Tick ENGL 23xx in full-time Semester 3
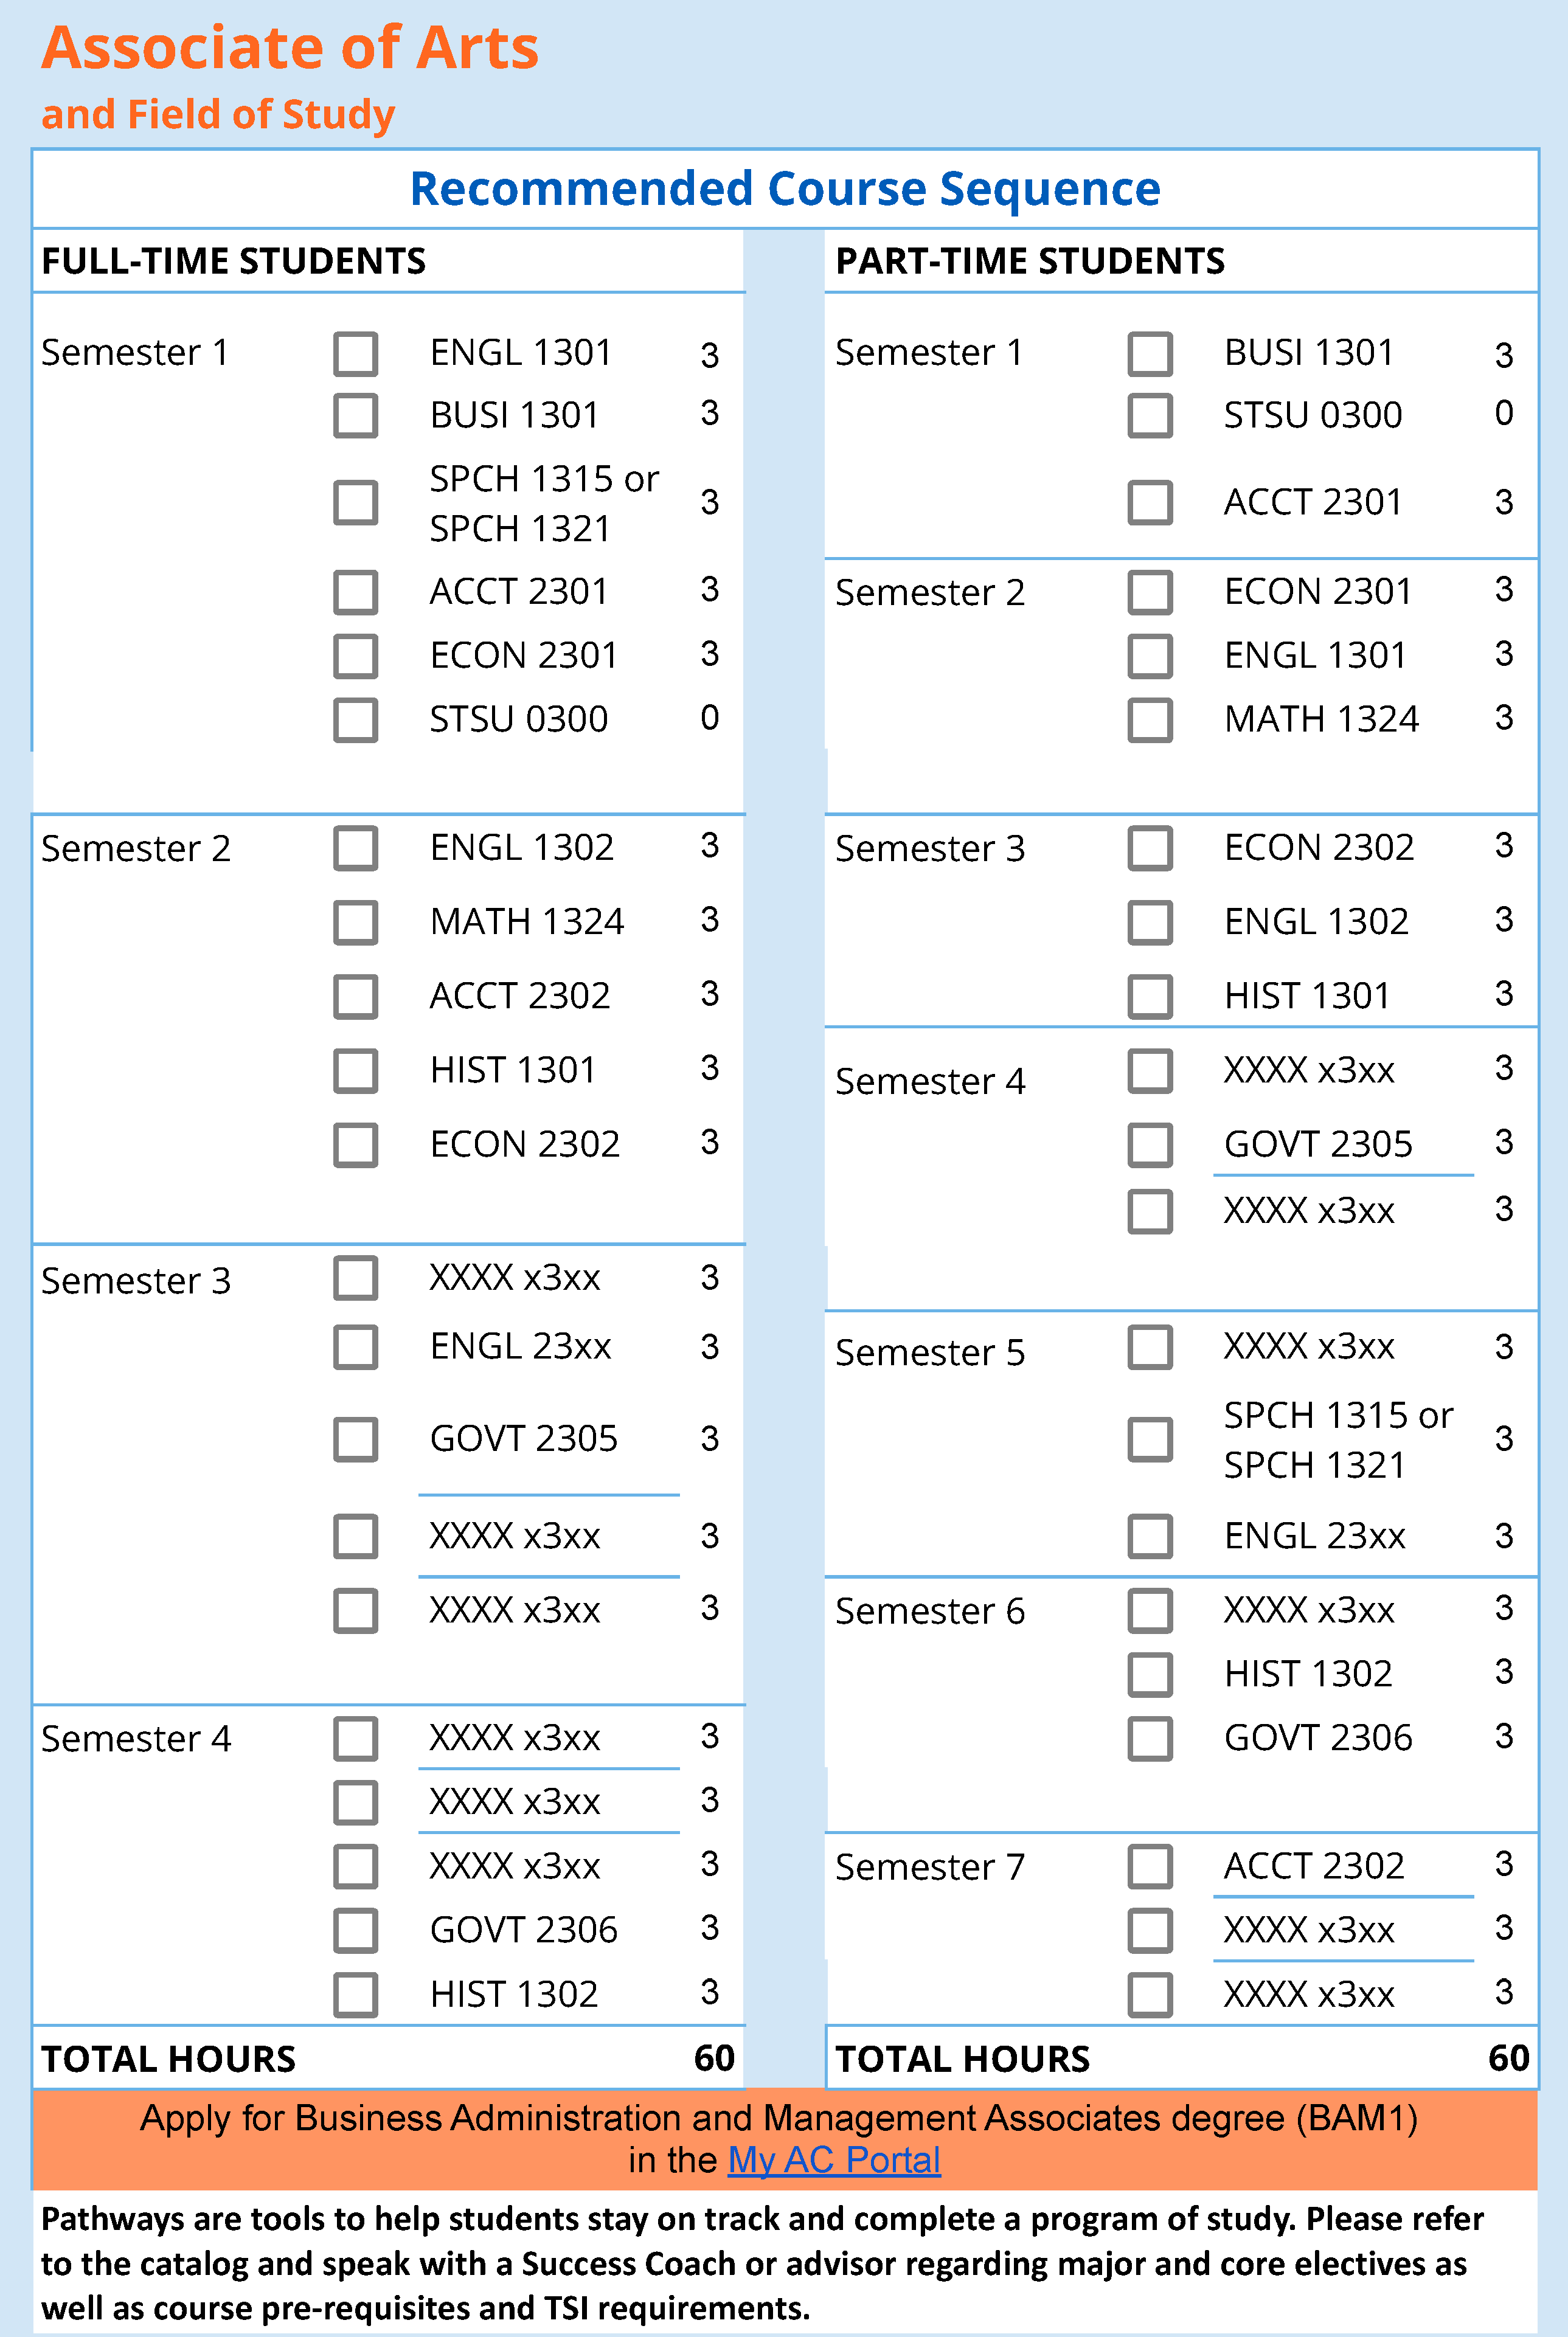 tap(355, 1348)
